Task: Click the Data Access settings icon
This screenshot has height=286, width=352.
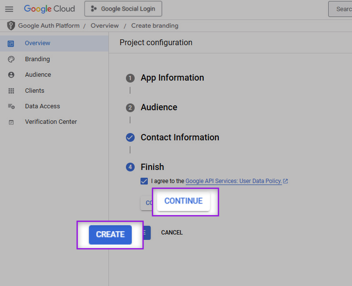Action: pos(11,106)
